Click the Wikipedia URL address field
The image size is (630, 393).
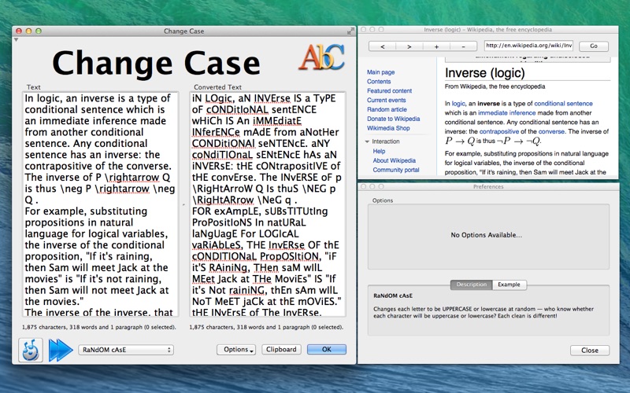(x=528, y=46)
